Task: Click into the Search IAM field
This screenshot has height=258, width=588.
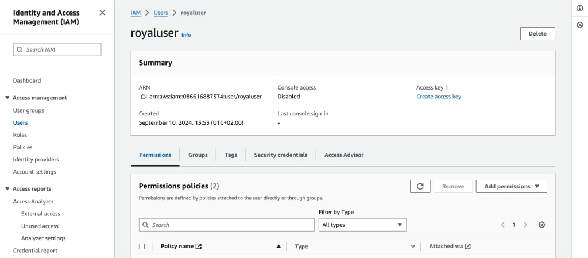Action: (x=57, y=49)
